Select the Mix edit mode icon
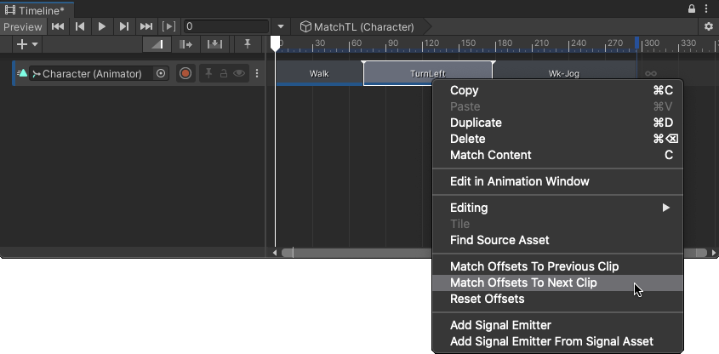The image size is (719, 354). (156, 44)
